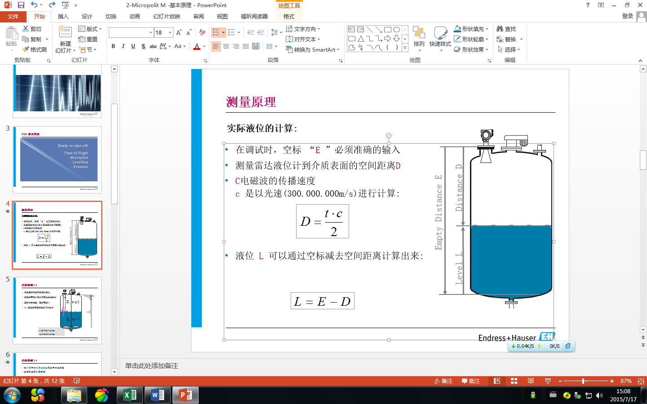Select the line shape in shapes gallery
The image size is (647, 404).
coord(369,30)
